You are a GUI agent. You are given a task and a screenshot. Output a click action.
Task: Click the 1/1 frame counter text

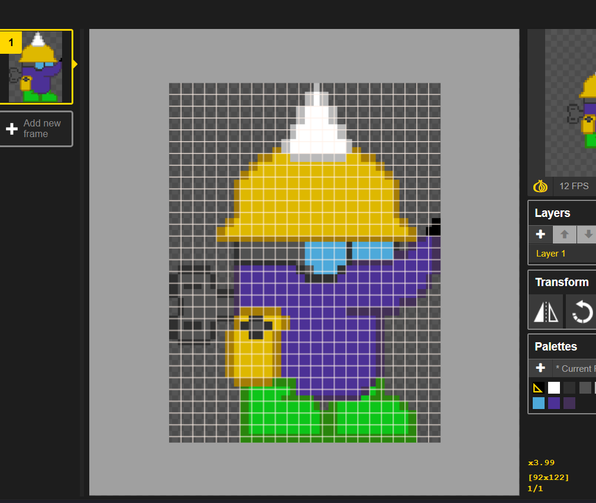click(535, 489)
